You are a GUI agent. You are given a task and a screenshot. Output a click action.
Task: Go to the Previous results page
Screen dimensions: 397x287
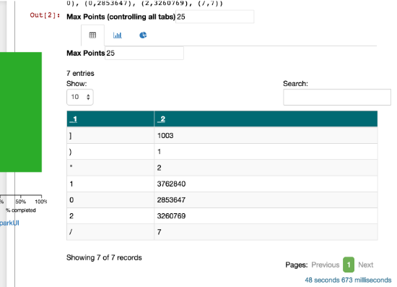click(x=325, y=265)
